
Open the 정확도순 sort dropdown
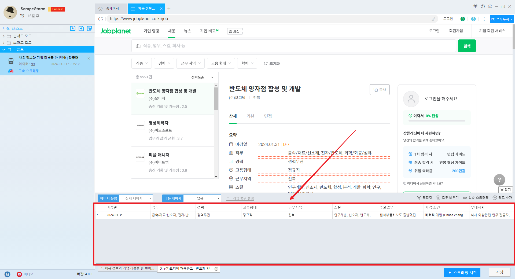[x=202, y=77]
